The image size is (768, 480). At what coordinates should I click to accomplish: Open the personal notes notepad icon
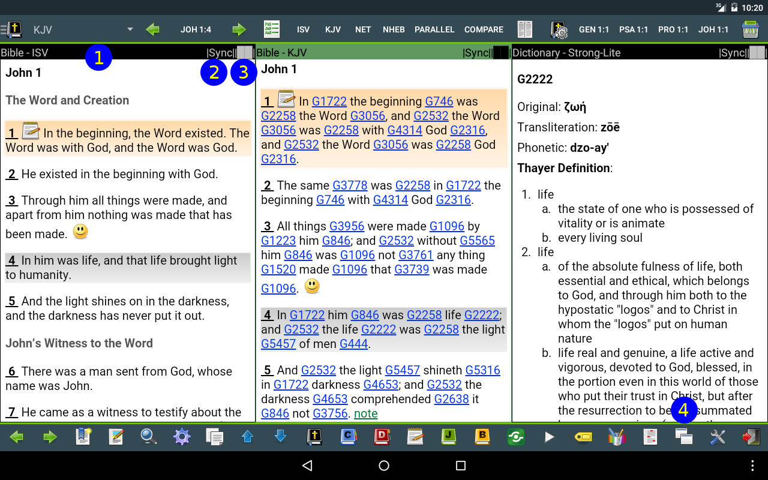coord(415,437)
